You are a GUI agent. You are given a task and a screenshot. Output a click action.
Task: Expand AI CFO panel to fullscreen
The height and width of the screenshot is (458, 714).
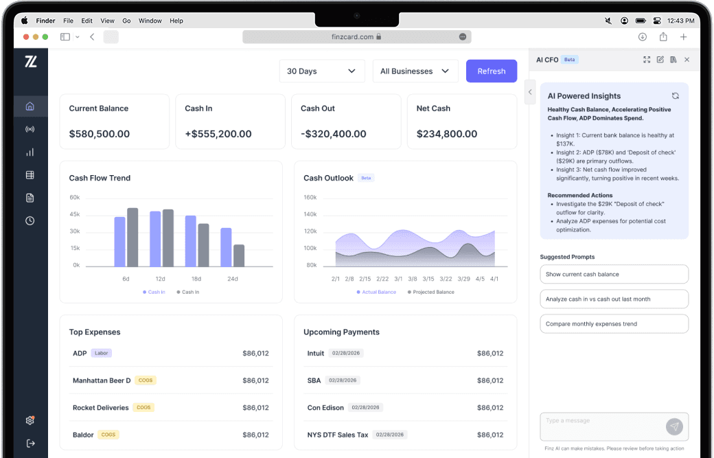pos(647,60)
